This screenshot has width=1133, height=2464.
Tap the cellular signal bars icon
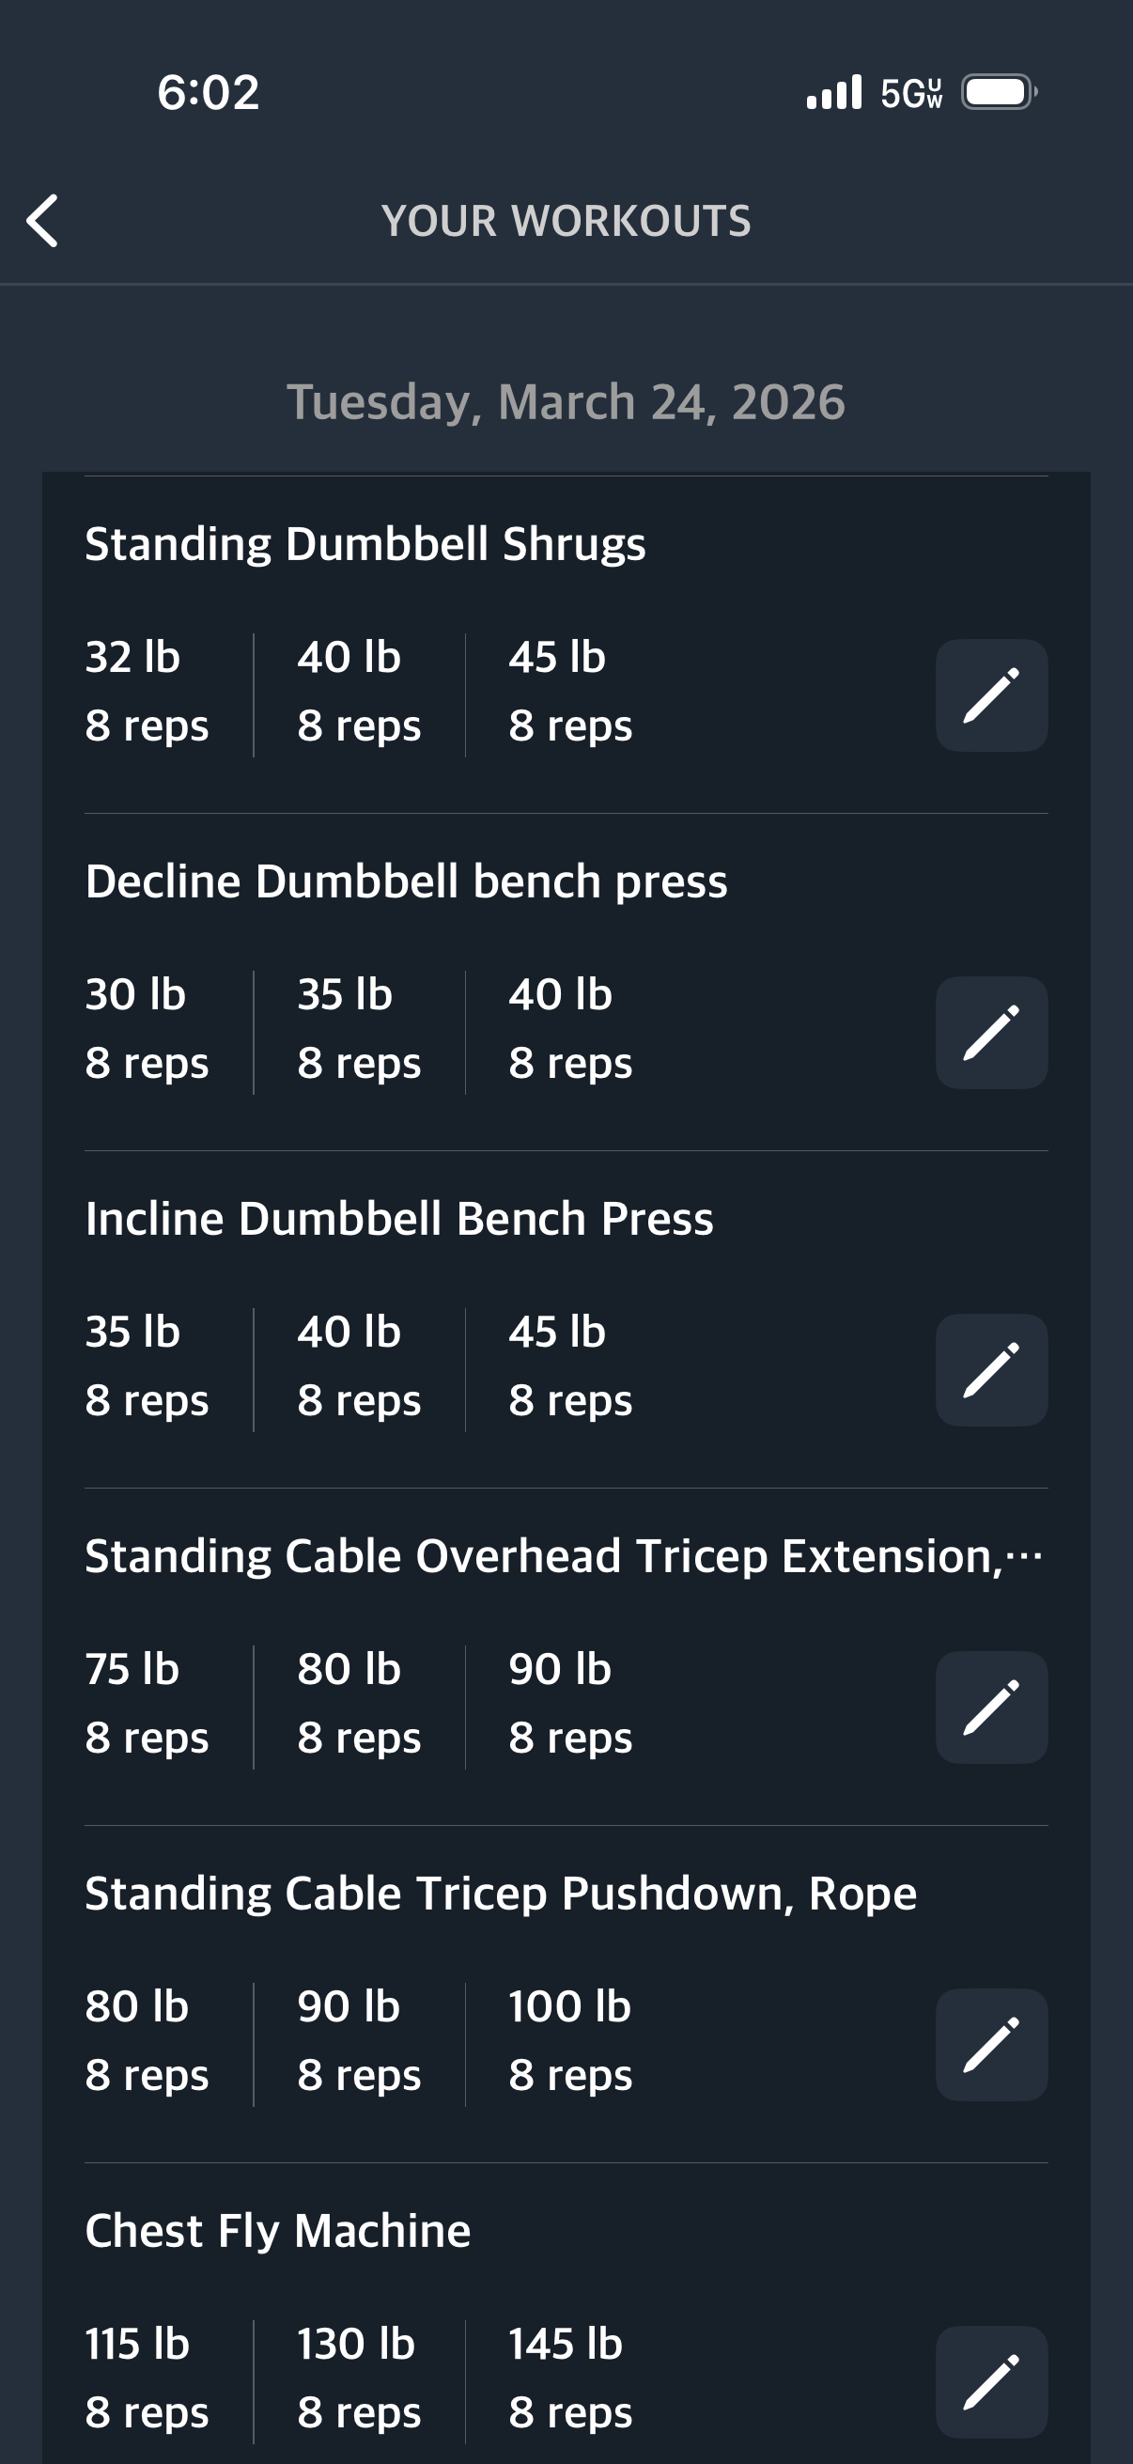pos(833,93)
